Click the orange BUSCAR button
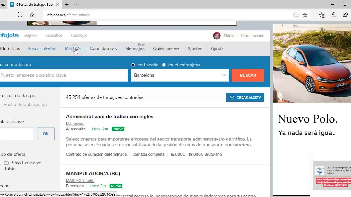The width and height of the screenshot is (351, 197). [248, 75]
